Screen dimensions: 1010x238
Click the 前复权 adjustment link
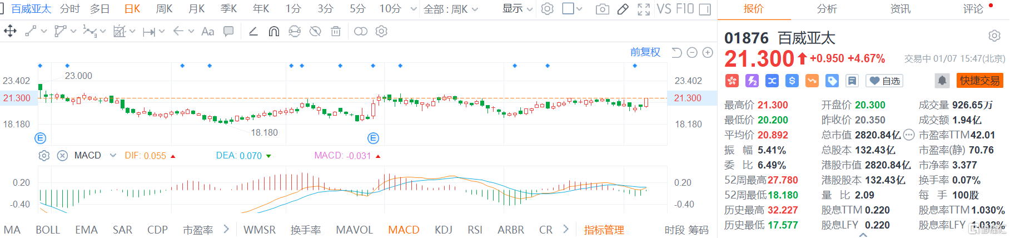(645, 52)
